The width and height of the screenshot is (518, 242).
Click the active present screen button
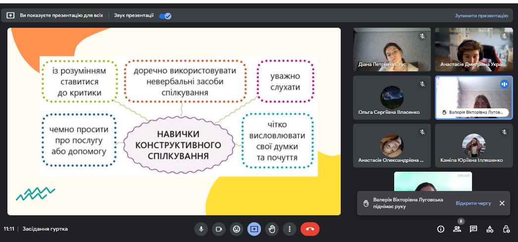(254, 229)
